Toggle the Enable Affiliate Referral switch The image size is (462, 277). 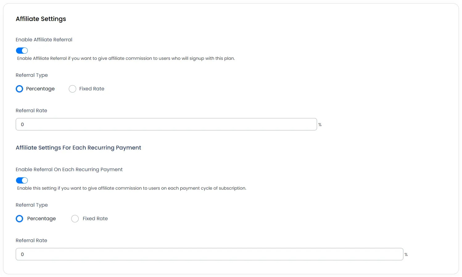[x=22, y=51]
